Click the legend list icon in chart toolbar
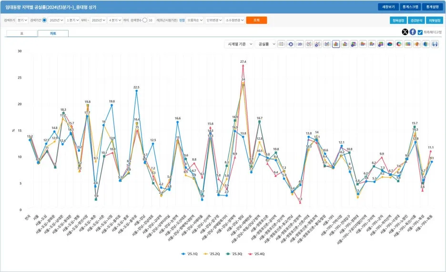 (x=281, y=44)
